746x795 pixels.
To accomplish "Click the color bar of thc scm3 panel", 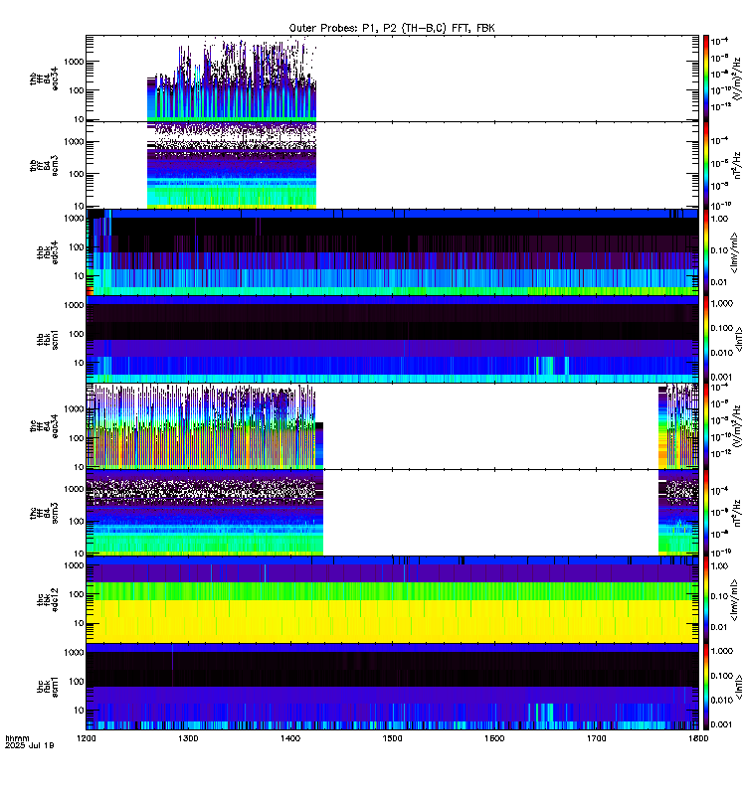I will (x=705, y=513).
